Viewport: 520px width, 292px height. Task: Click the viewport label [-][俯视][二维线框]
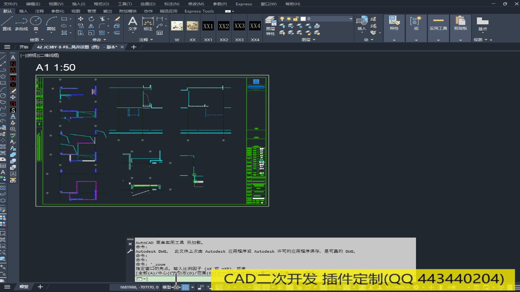(40, 55)
